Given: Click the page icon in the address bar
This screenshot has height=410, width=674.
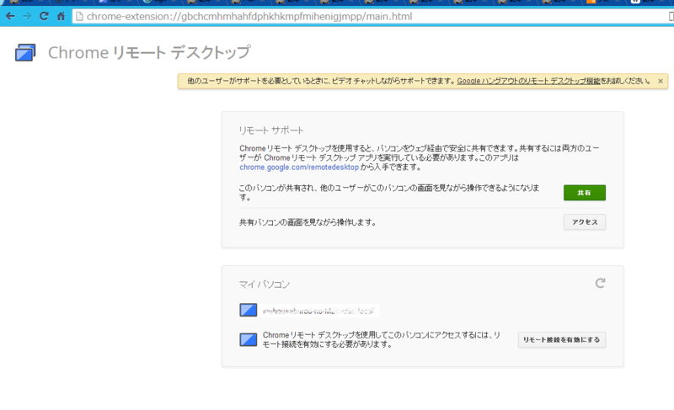Looking at the screenshot, I should (x=79, y=16).
